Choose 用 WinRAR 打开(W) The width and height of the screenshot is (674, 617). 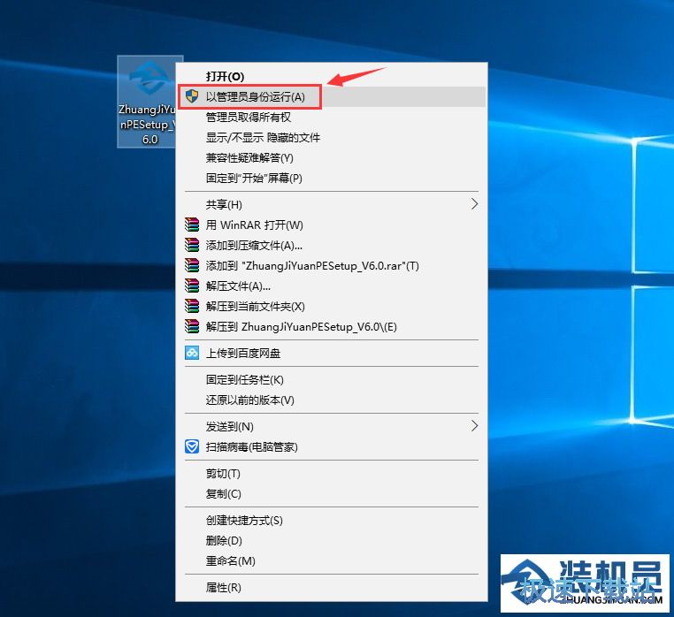tap(331, 225)
